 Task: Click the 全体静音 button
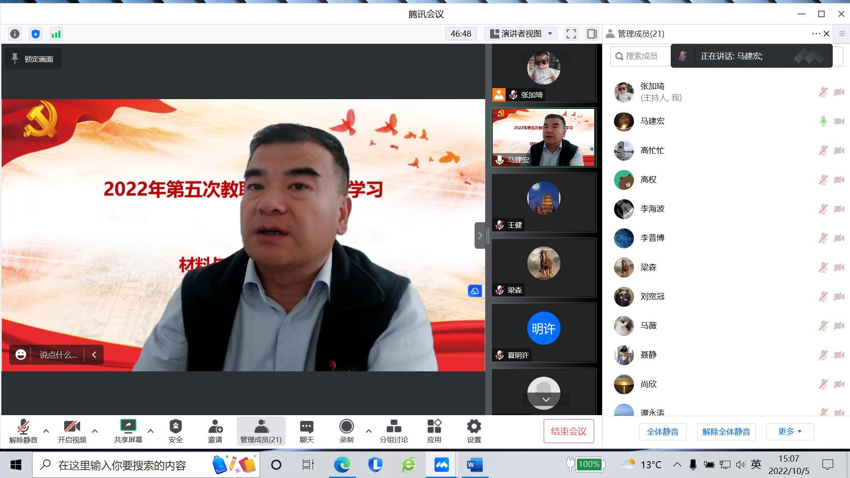coord(662,432)
